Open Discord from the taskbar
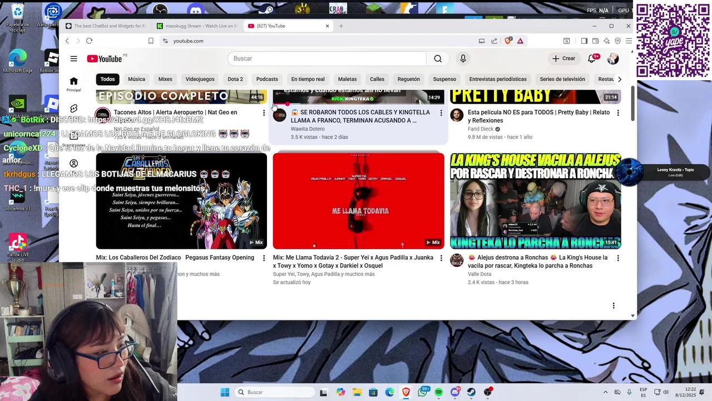712x401 pixels. [x=455, y=392]
